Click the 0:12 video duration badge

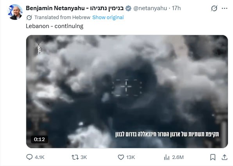click(39, 140)
